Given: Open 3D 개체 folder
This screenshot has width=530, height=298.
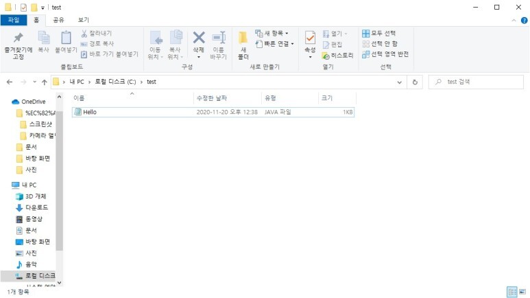Looking at the screenshot, I should click(x=31, y=196).
